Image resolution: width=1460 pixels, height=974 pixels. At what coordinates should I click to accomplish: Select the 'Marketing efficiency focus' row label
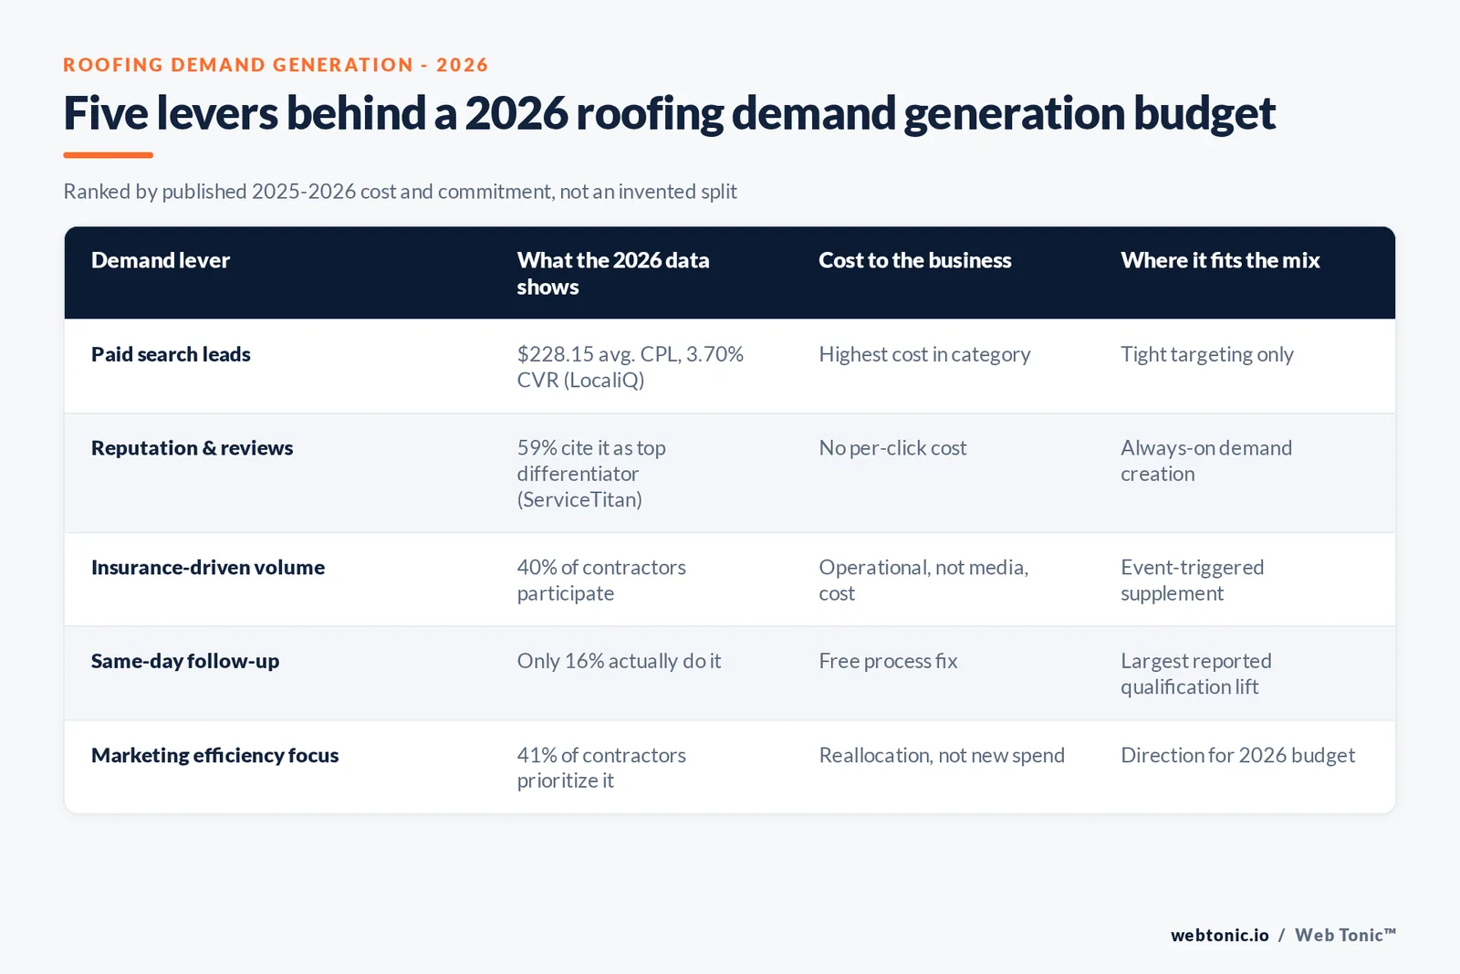coord(214,755)
